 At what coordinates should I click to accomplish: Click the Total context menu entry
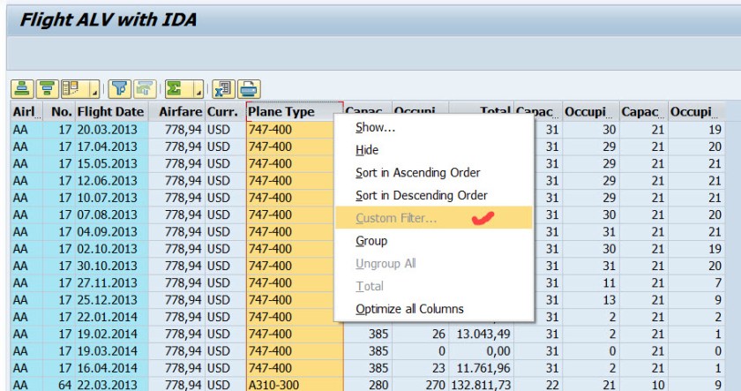pos(434,286)
